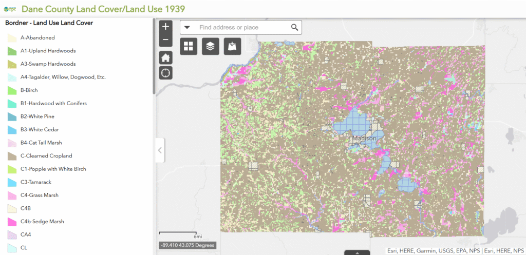Open the add data widget
The height and width of the screenshot is (255, 526).
(232, 46)
